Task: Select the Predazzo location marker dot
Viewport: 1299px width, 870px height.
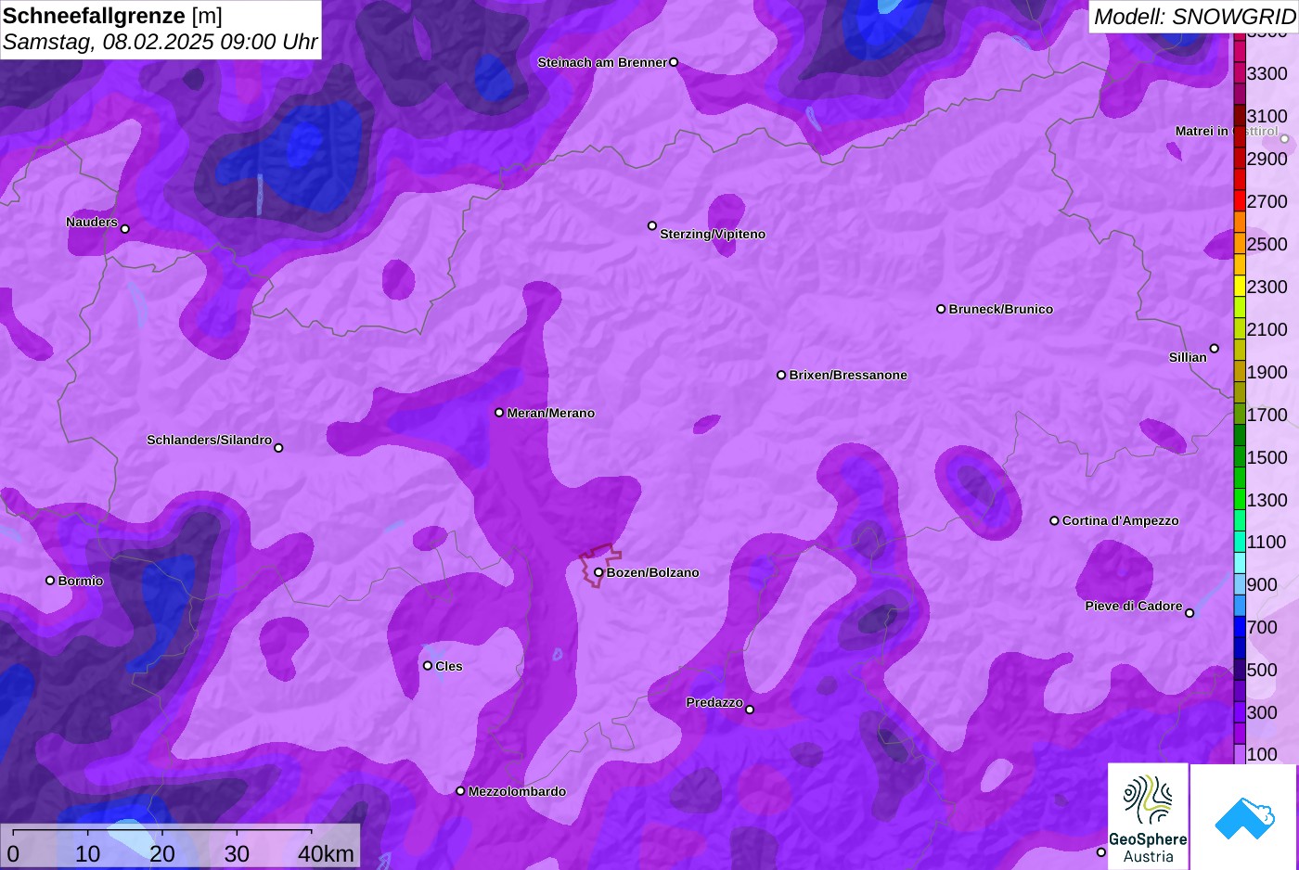Action: pos(750,710)
